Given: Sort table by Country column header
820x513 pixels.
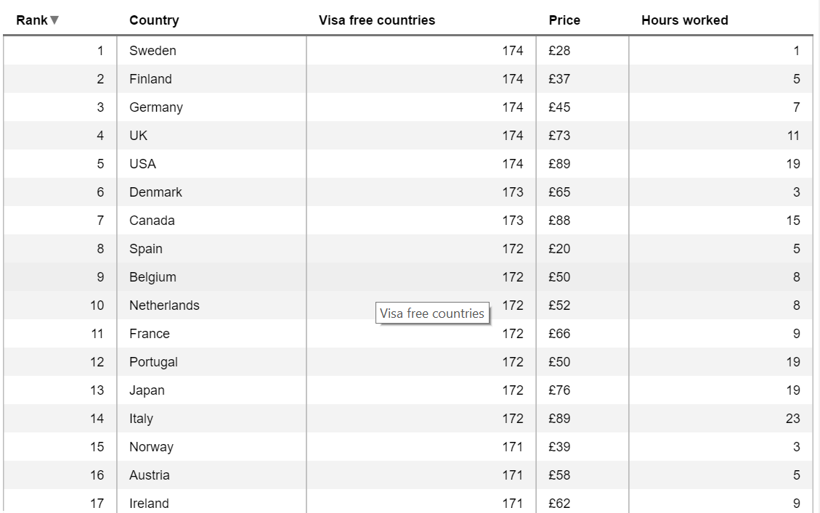Looking at the screenshot, I should coord(154,20).
